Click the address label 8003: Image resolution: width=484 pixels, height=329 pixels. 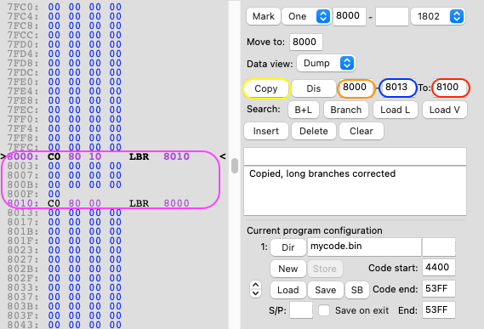coord(23,166)
